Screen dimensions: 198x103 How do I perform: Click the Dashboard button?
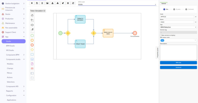click(178, 68)
